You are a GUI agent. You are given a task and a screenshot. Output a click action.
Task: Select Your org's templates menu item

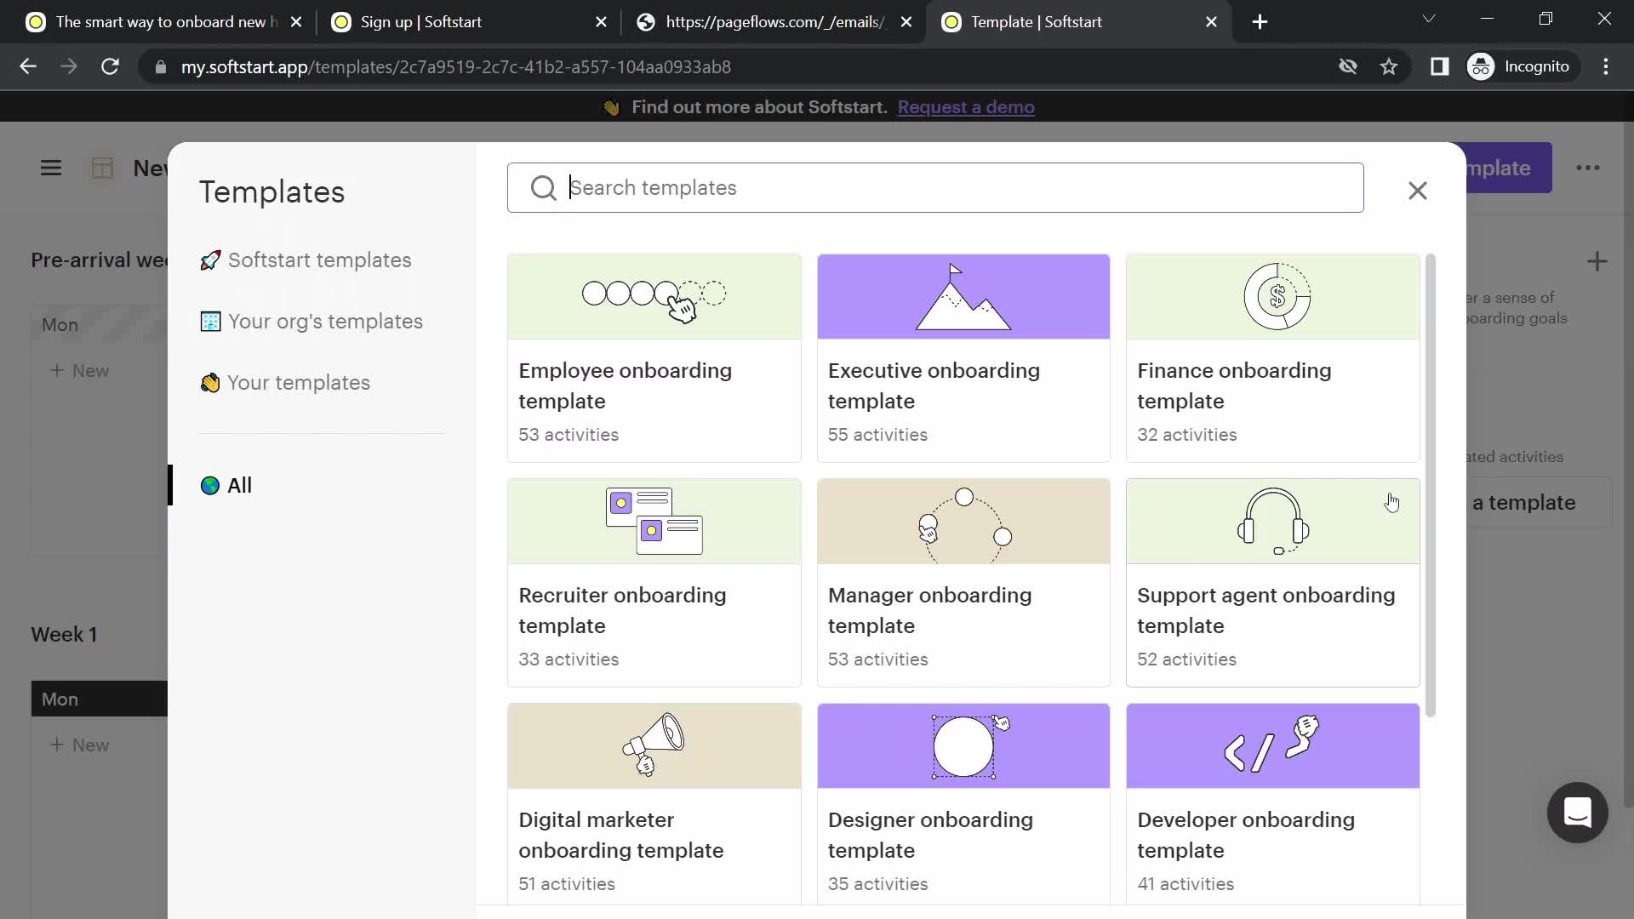(325, 320)
